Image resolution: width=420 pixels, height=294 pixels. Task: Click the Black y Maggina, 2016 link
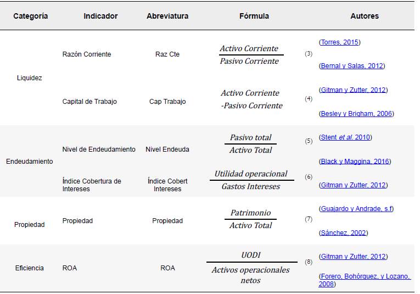tap(355, 162)
